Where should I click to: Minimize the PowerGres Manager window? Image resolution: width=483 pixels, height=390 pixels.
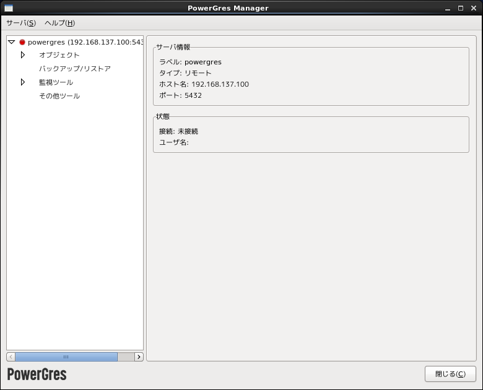448,8
